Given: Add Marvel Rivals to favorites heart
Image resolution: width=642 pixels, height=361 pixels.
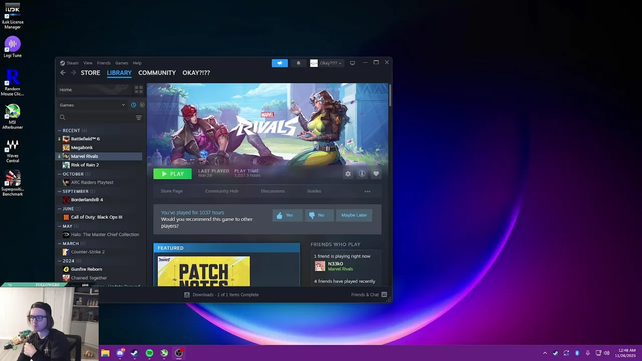Looking at the screenshot, I should 376,174.
